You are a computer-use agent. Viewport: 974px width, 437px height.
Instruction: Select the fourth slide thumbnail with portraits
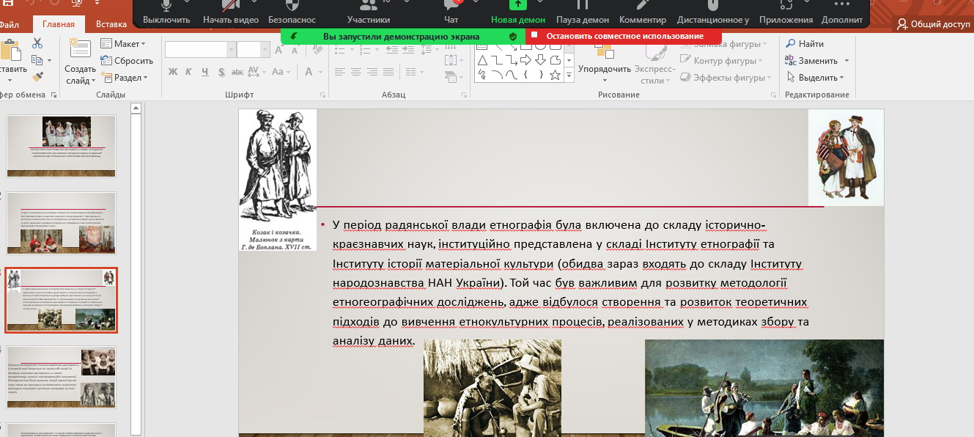pyautogui.click(x=62, y=376)
